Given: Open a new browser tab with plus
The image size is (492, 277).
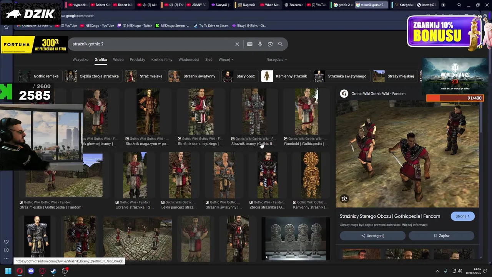Looking at the screenshot, I should coord(443,5).
